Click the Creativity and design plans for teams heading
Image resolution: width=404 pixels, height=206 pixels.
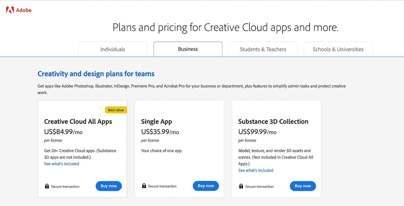coord(96,74)
